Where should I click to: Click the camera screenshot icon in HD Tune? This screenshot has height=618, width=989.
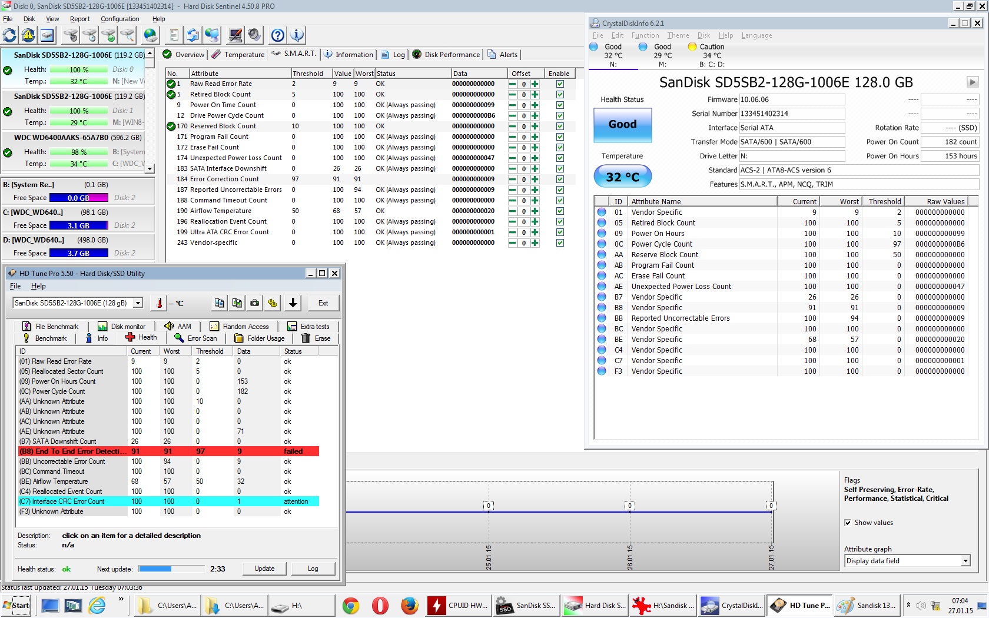254,303
